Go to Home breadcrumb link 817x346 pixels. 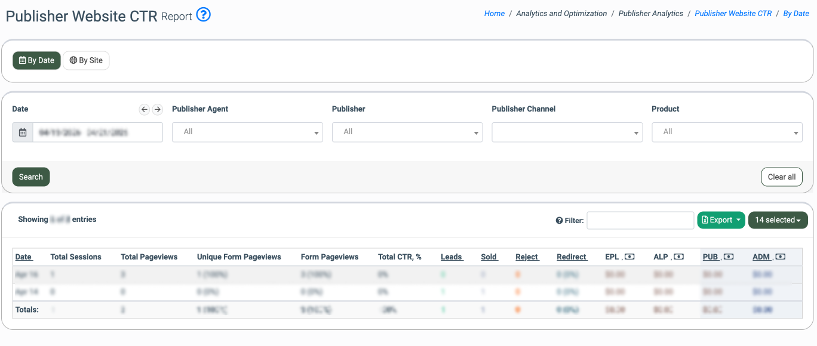(x=494, y=14)
